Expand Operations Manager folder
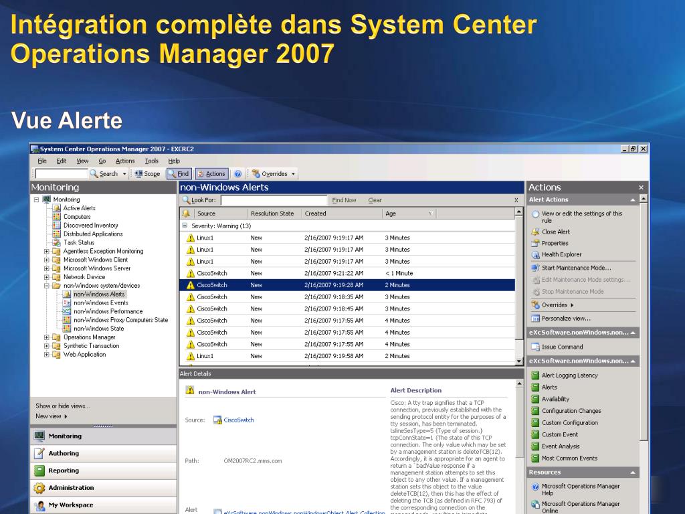 pos(46,337)
